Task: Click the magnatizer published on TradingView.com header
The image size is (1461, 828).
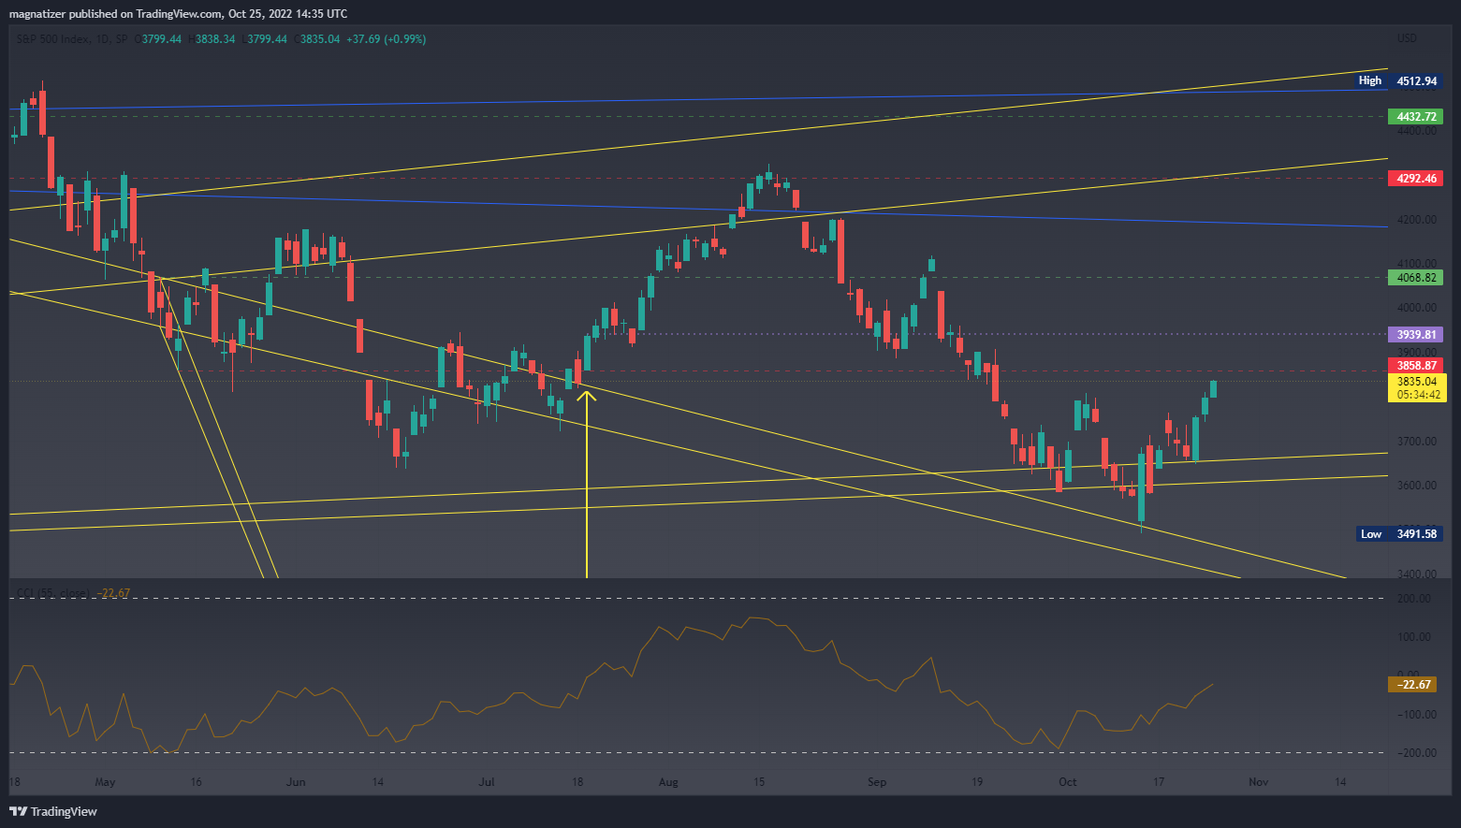Action: coord(178,13)
